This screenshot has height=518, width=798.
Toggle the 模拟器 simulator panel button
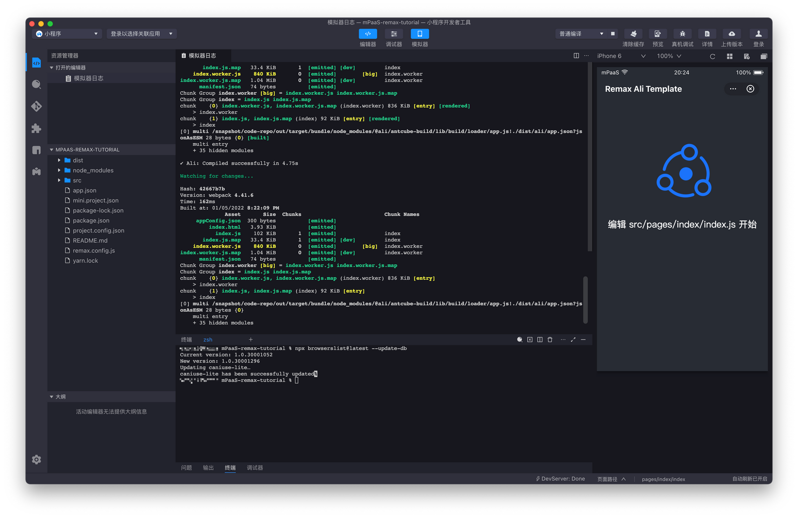coord(419,34)
